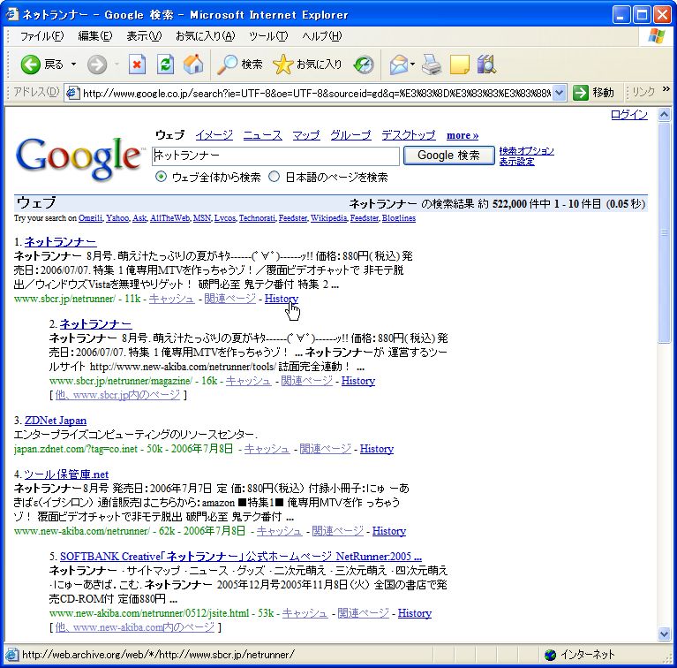Click the インターネット zone globe icon
The height and width of the screenshot is (668, 677).
[550, 655]
